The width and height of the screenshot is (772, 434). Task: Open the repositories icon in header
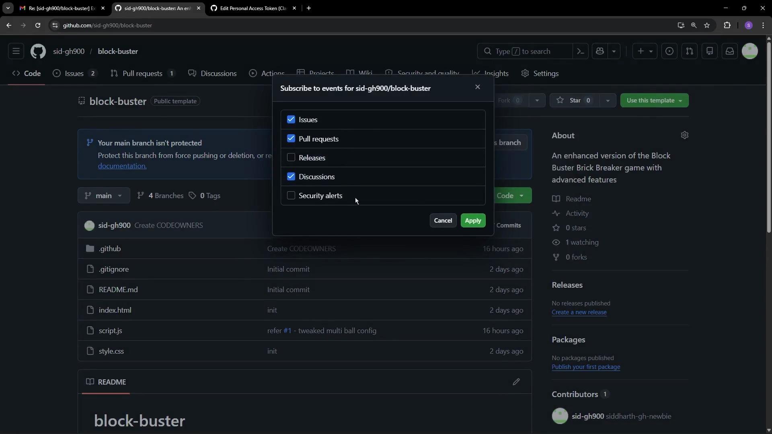point(710,51)
